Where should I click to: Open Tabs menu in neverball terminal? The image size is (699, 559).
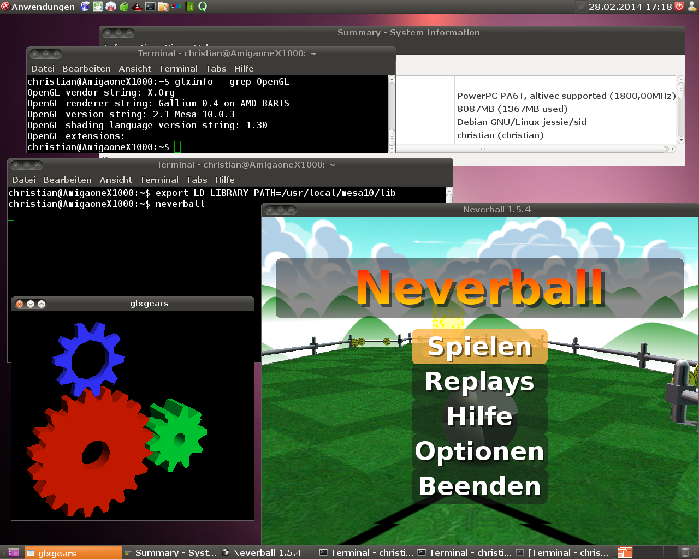pyautogui.click(x=197, y=180)
